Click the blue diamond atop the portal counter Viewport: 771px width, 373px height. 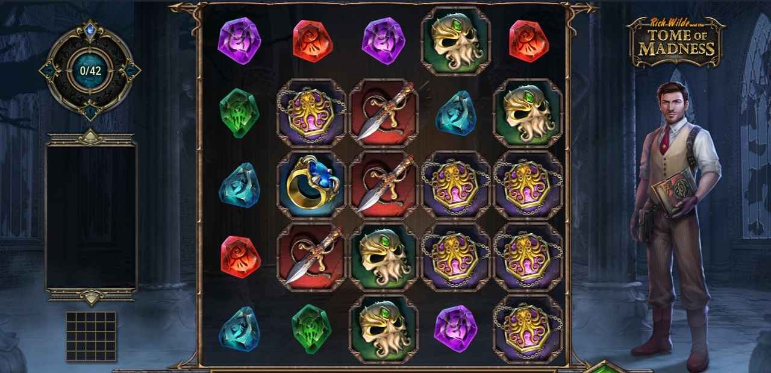coord(90,31)
